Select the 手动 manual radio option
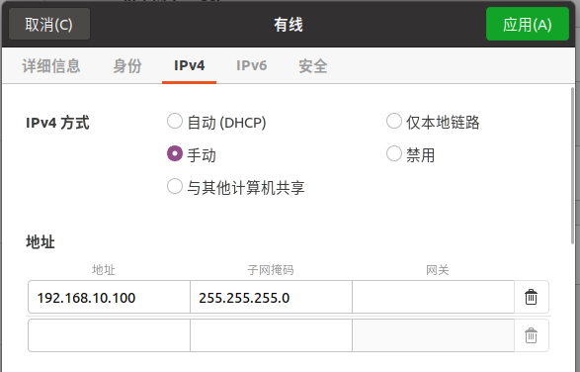The image size is (580, 372). coord(175,153)
